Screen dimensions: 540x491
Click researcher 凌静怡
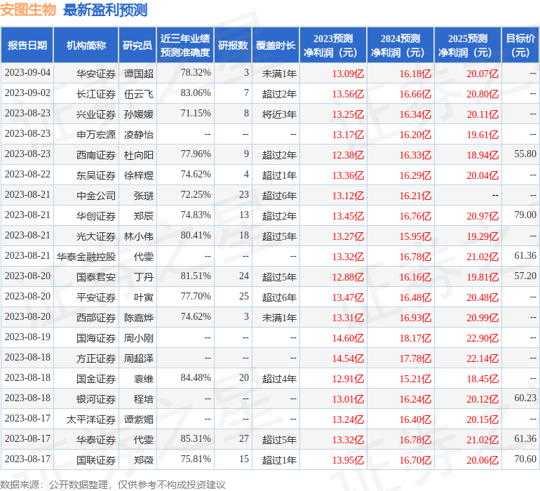(x=138, y=135)
